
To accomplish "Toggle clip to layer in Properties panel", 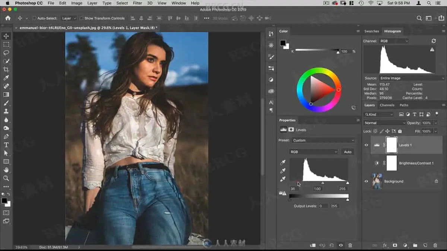I will (313, 245).
